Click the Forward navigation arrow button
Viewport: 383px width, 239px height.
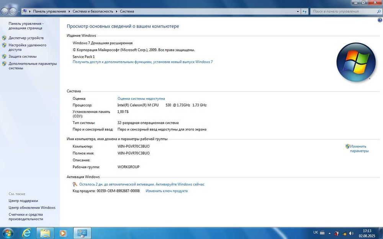click(13, 11)
